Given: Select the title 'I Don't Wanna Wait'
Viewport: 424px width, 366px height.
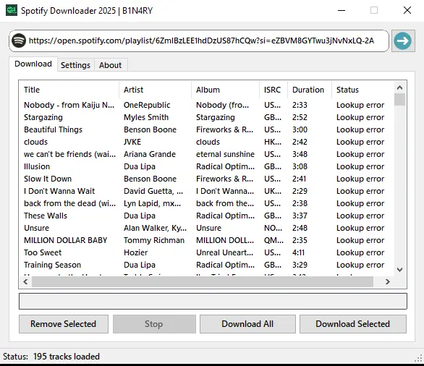Looking at the screenshot, I should coord(59,191).
